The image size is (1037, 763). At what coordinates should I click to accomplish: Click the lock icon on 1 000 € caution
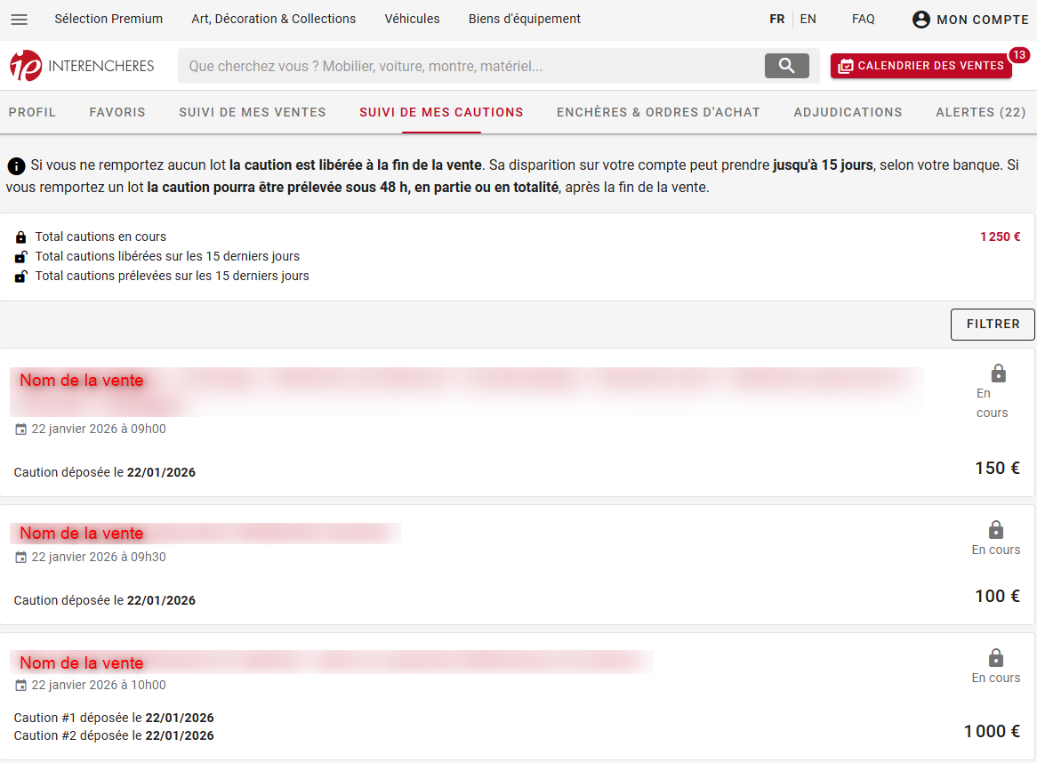tap(996, 658)
